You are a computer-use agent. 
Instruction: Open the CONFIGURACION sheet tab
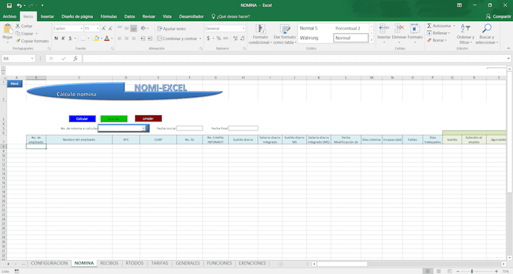tap(49, 263)
